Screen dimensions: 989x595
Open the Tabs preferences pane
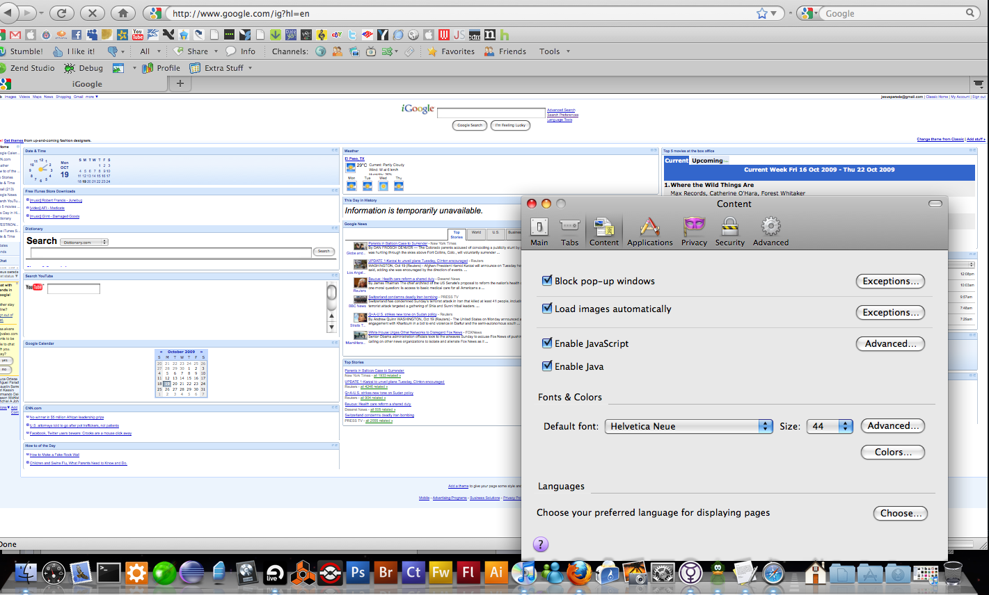(x=570, y=231)
